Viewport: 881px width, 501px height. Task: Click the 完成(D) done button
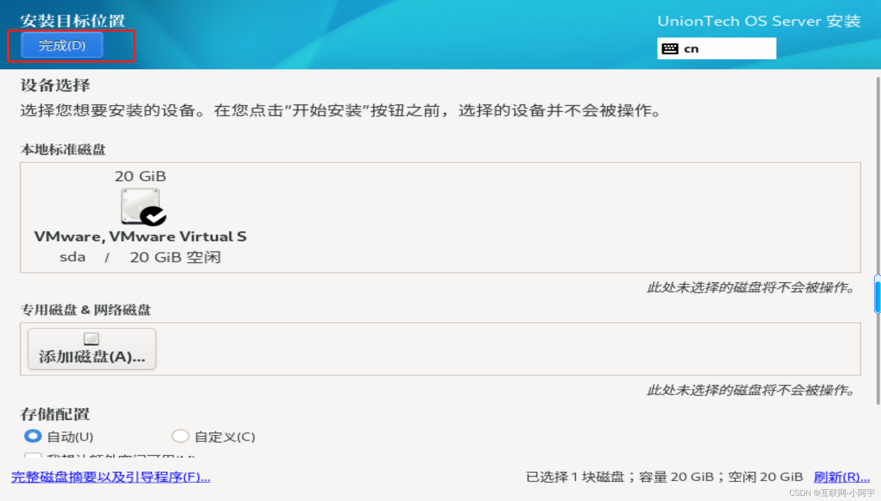pyautogui.click(x=61, y=45)
